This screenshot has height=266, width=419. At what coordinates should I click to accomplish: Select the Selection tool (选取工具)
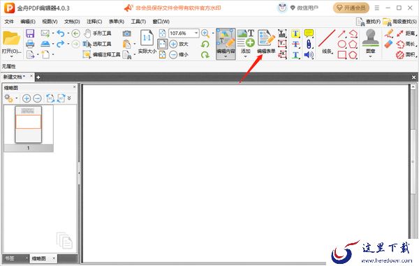click(97, 44)
